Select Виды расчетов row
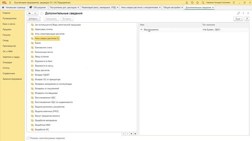 pos(42,70)
